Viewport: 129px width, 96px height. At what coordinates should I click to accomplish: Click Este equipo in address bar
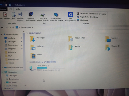tap(26, 27)
